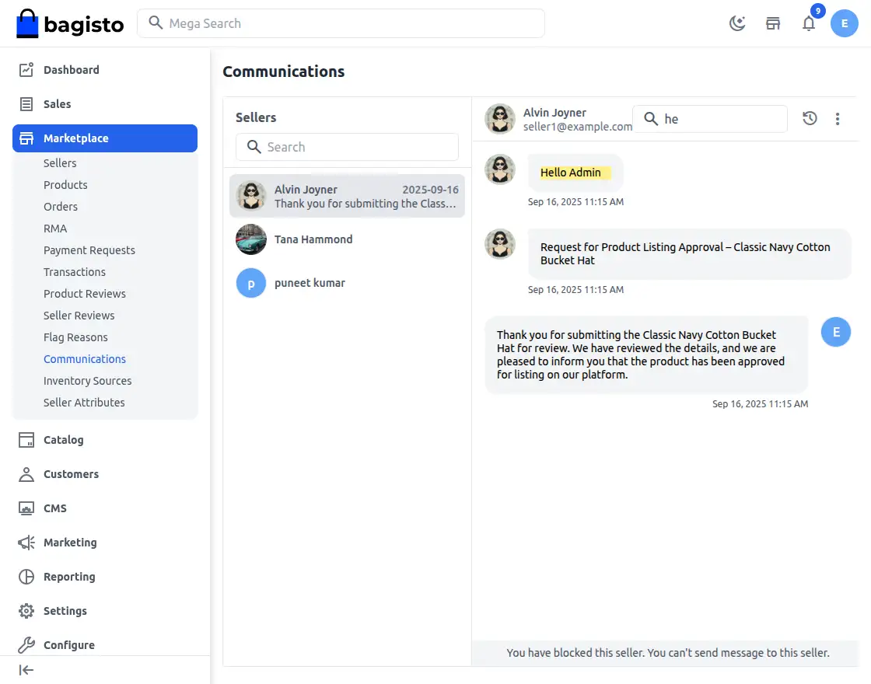Toggle dark mode moon icon
Image resolution: width=871 pixels, height=684 pixels.
[x=736, y=23]
